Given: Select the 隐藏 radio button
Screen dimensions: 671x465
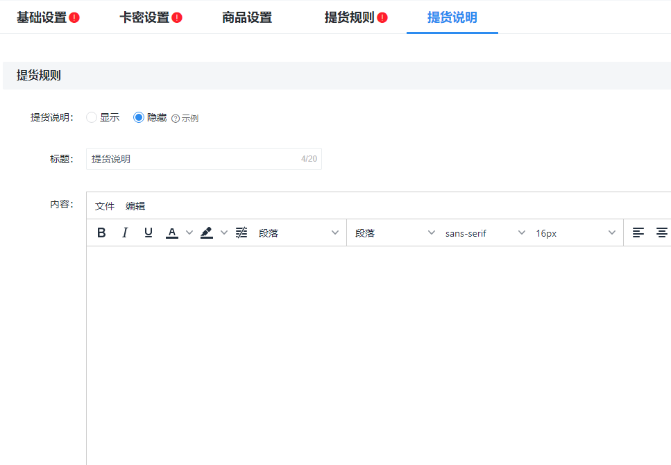Looking at the screenshot, I should point(137,117).
